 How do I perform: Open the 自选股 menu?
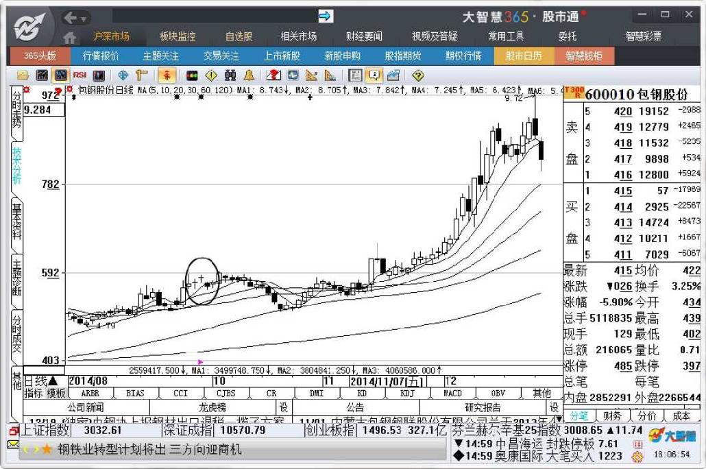coord(239,36)
